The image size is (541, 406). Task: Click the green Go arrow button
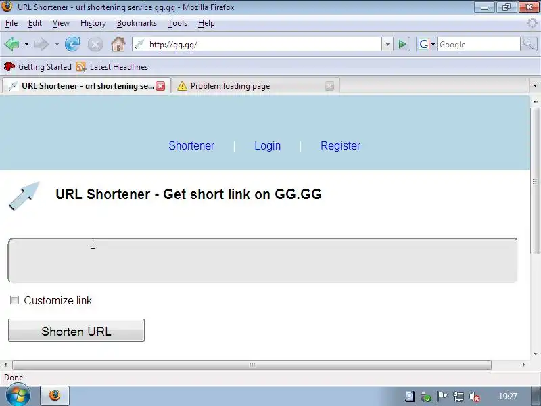402,44
